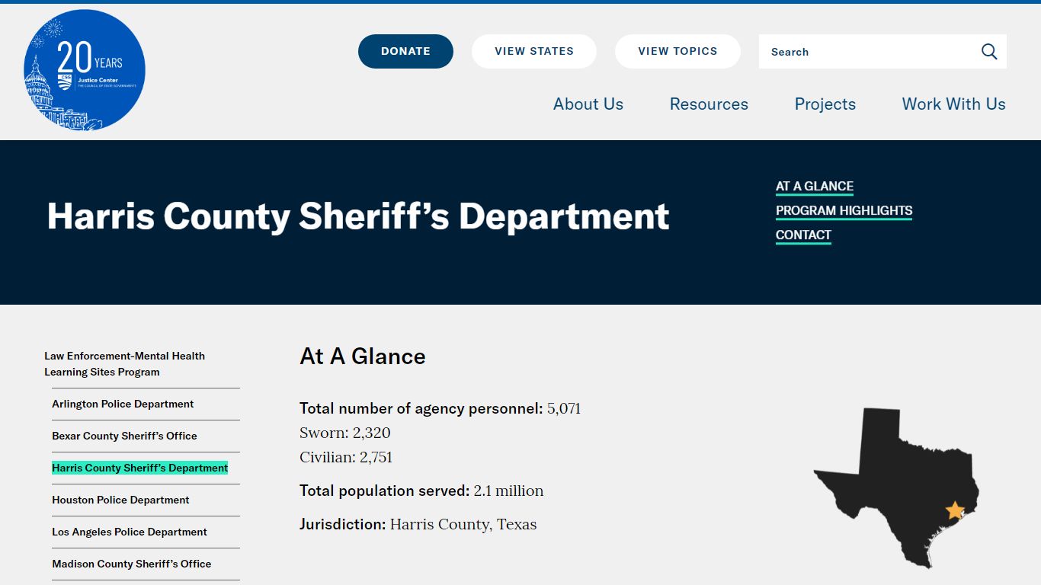Click the Donate button

coord(405,51)
